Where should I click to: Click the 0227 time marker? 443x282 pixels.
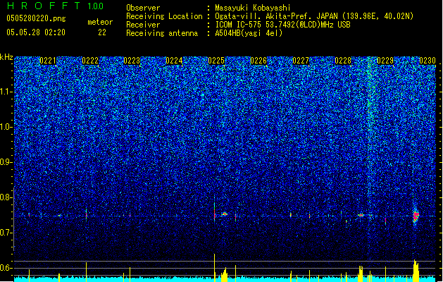(x=301, y=61)
